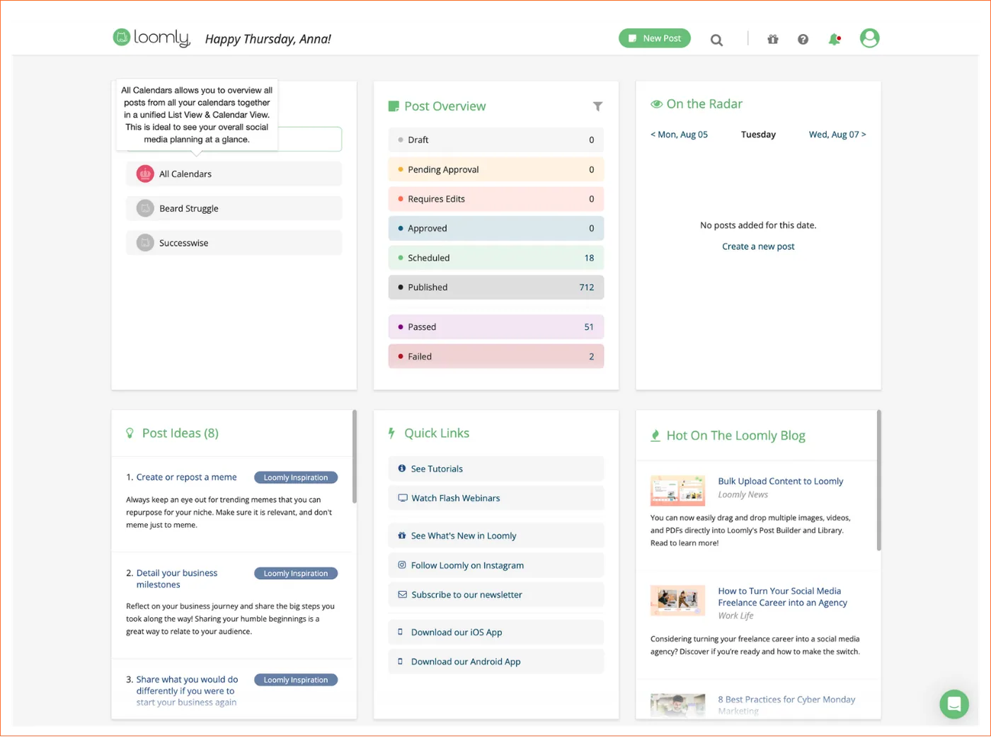The width and height of the screenshot is (991, 737).
Task: Open the Scheduled posts row
Action: click(x=496, y=258)
